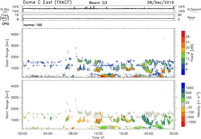Click the '4000' tick of the power panel range axis
201x139 pixels.
pos(15,34)
